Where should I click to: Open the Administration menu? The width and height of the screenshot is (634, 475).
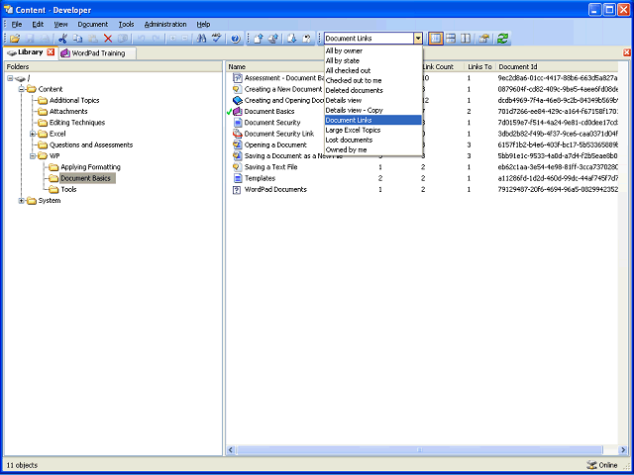click(x=165, y=24)
